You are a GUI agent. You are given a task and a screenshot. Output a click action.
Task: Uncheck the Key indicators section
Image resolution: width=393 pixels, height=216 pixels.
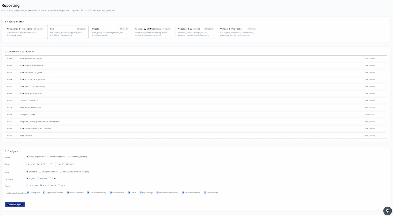tap(111, 193)
